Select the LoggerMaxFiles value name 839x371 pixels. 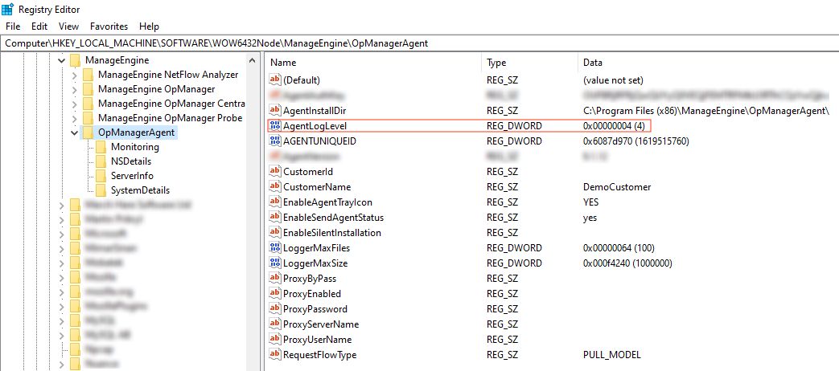316,247
